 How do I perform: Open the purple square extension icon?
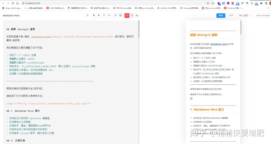(x=228, y=3)
